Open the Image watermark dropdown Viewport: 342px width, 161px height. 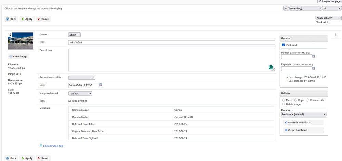coord(80,93)
